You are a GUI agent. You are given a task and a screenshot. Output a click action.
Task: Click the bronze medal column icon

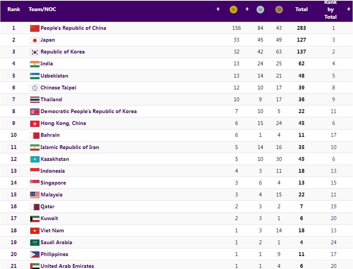coord(279,10)
